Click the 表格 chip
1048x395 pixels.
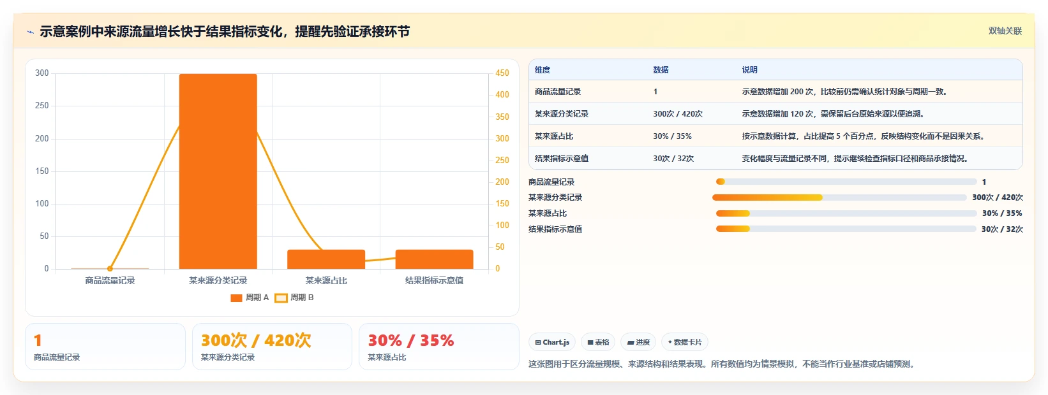598,342
